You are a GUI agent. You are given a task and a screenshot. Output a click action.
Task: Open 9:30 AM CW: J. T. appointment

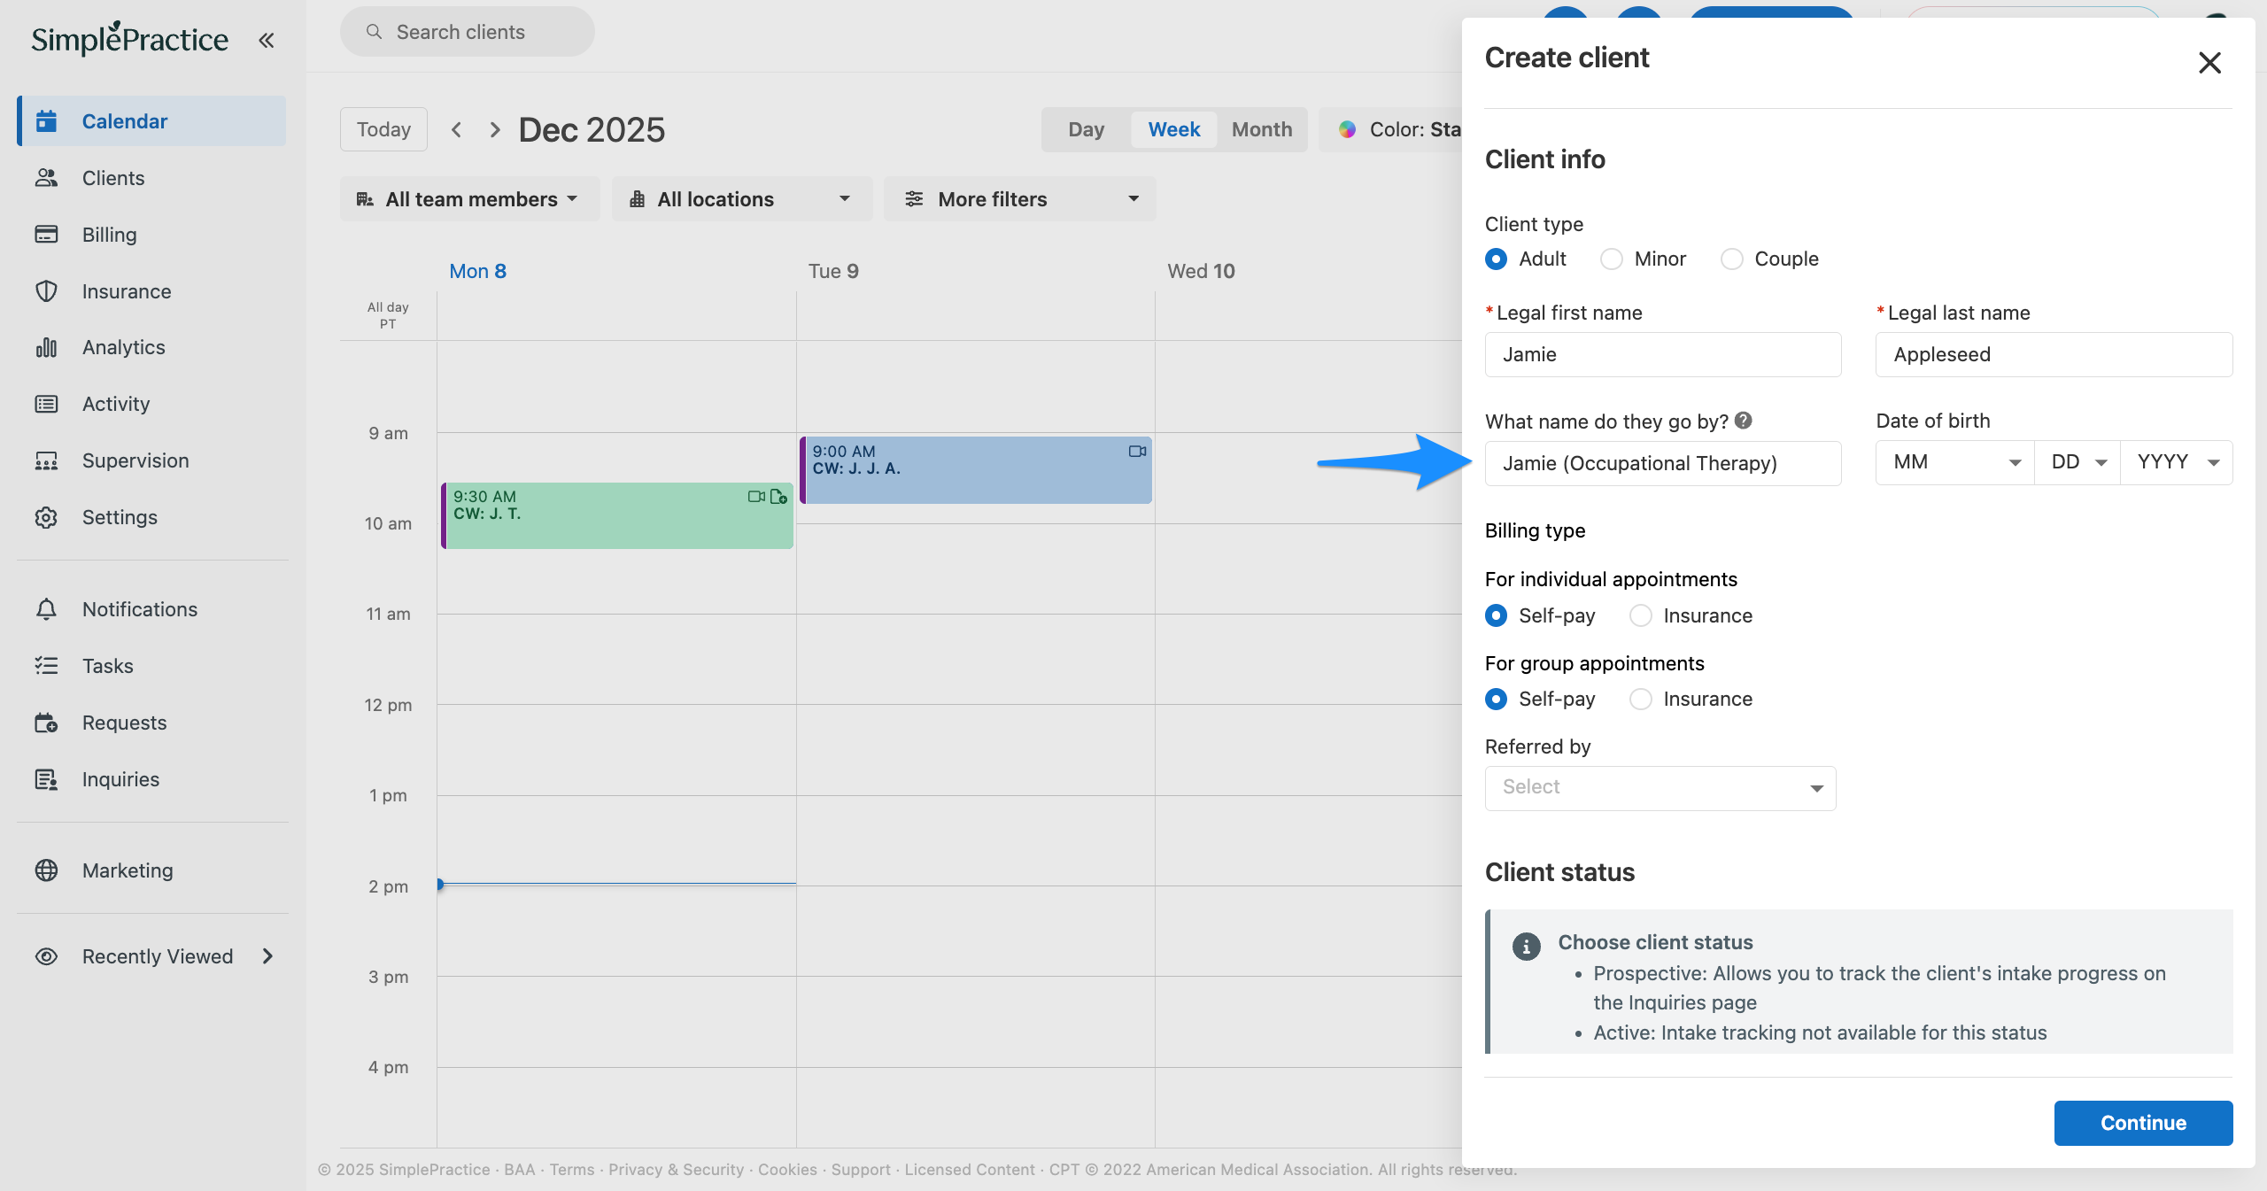pos(617,515)
